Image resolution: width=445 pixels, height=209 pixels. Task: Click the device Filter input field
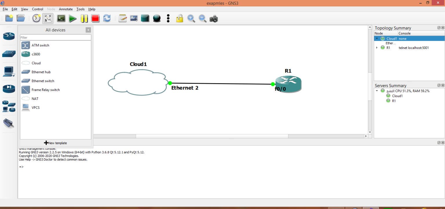coord(55,37)
